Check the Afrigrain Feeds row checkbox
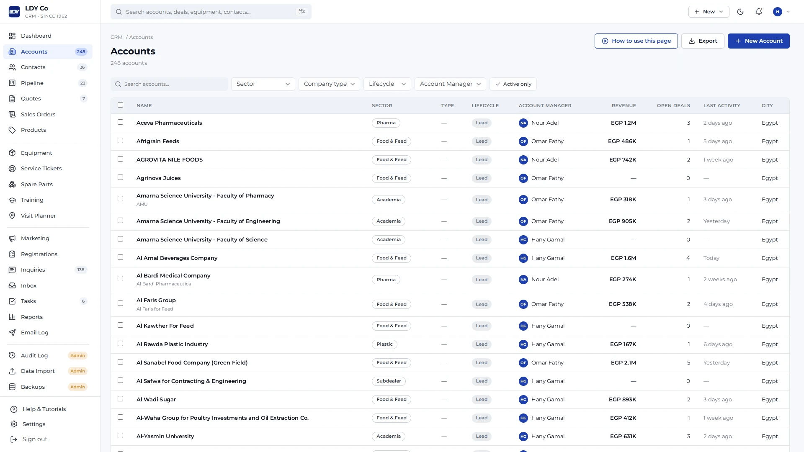This screenshot has width=804, height=452. pos(121,141)
